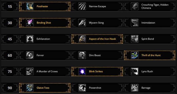Click the Powershot icon

(82, 88)
